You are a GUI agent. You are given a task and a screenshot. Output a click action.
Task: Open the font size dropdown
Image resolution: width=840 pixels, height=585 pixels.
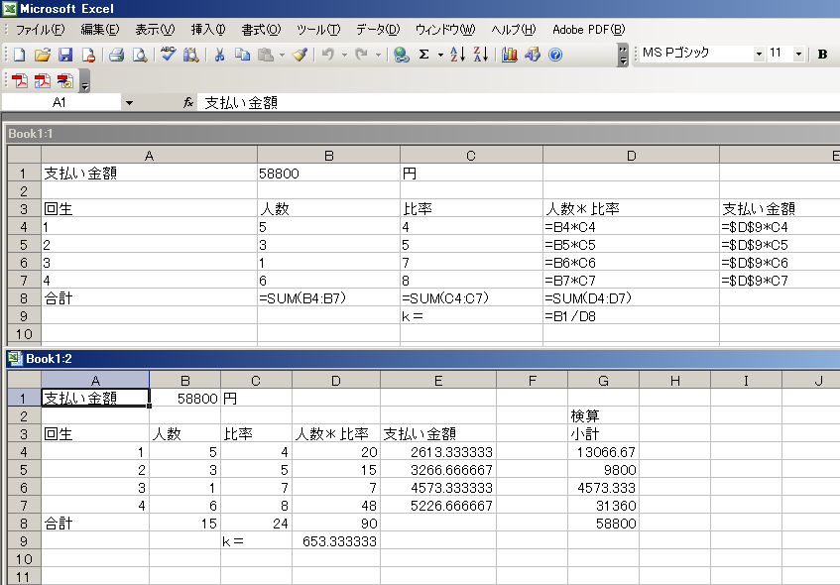[x=798, y=54]
